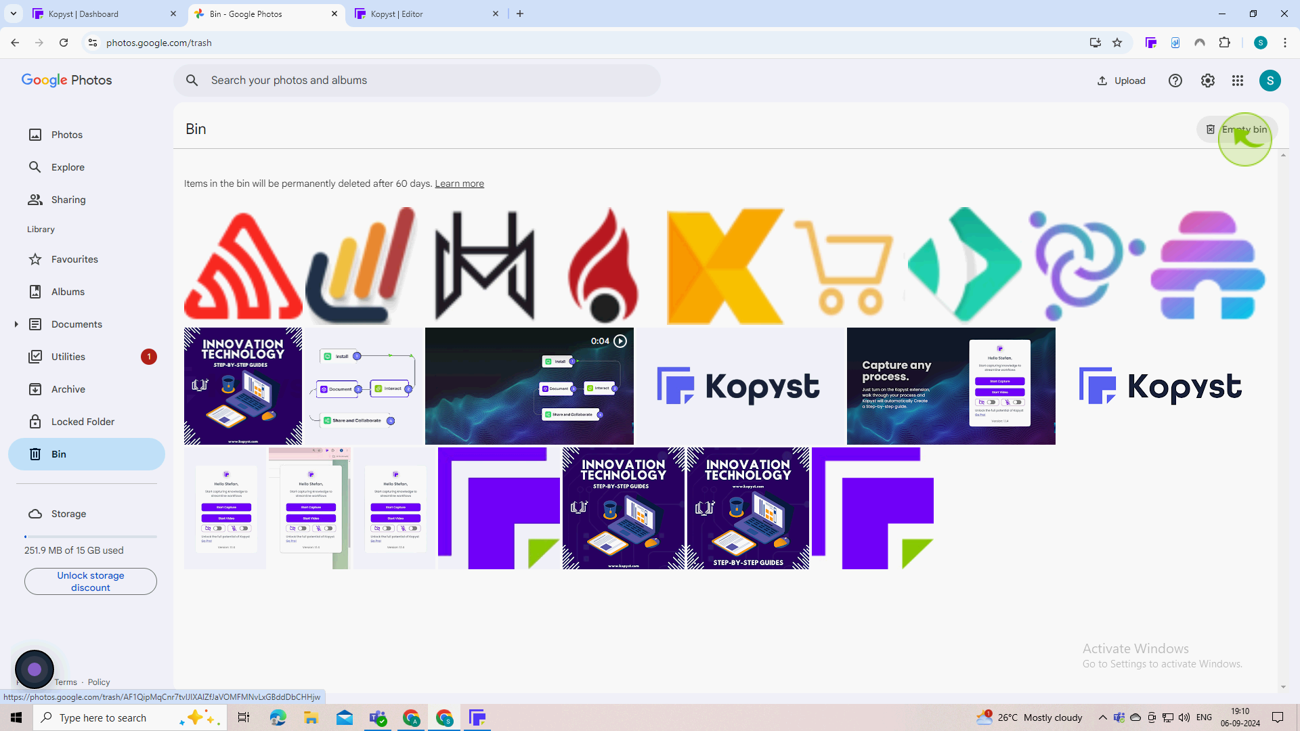Image resolution: width=1300 pixels, height=731 pixels.
Task: Open the notifications center icon
Action: (1278, 717)
